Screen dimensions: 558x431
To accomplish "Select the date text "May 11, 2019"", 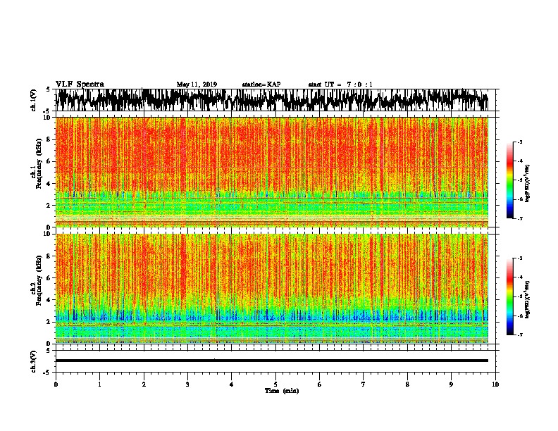I will [197, 85].
